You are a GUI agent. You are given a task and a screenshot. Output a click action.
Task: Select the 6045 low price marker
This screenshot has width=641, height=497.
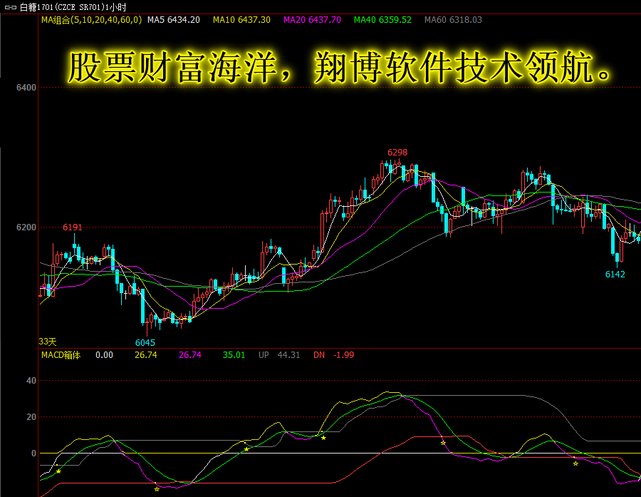(x=145, y=343)
